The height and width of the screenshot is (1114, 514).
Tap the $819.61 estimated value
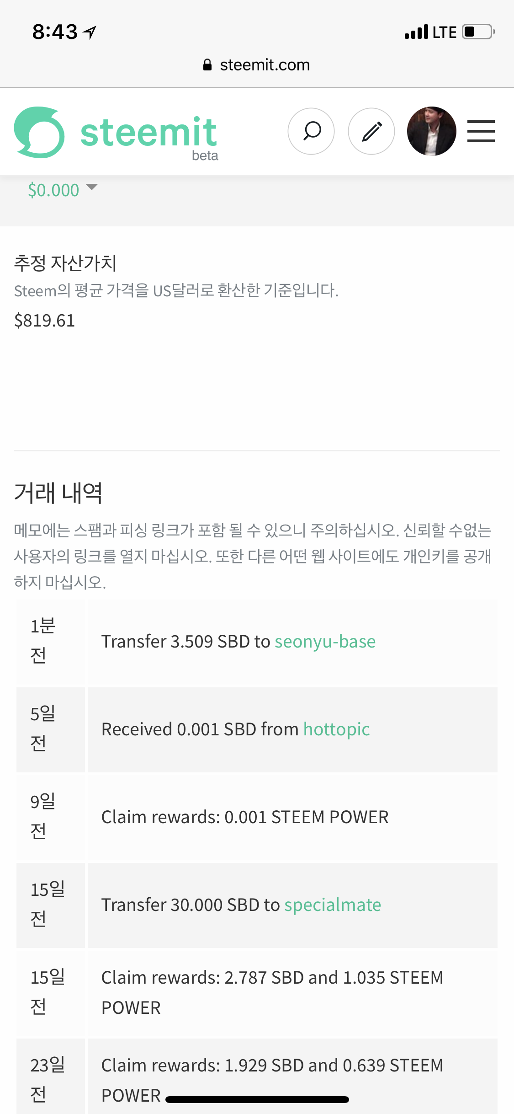[x=44, y=321]
